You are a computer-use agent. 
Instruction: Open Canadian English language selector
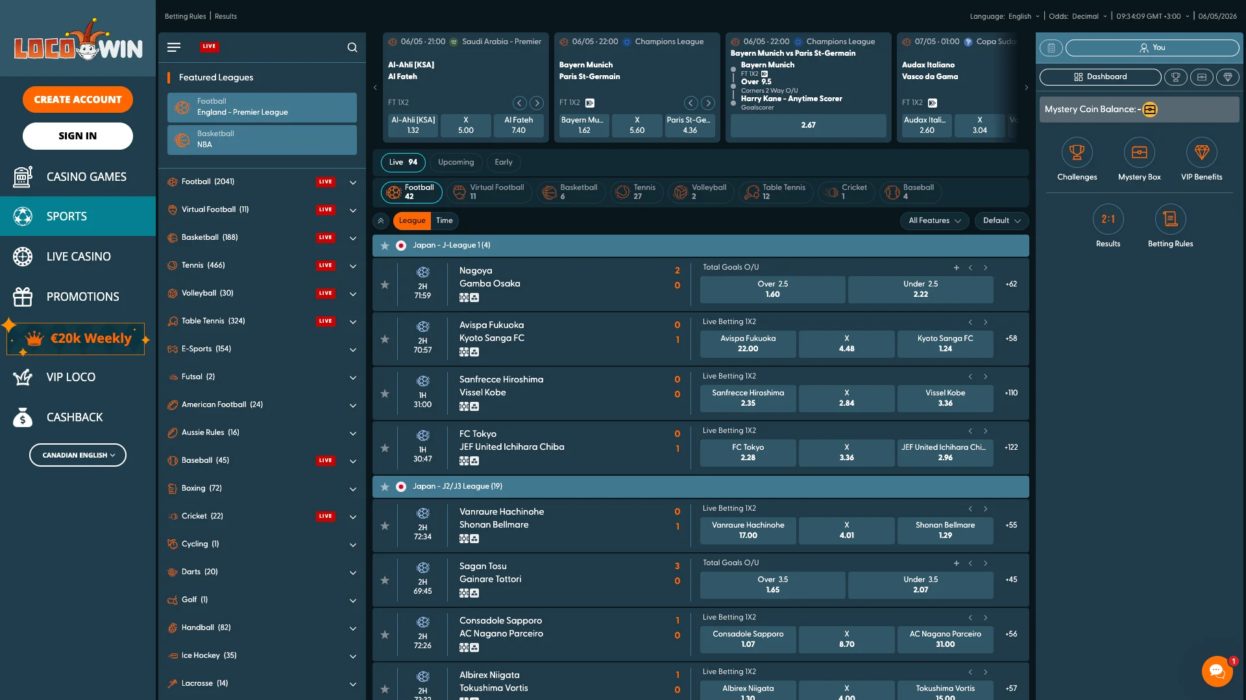point(78,456)
